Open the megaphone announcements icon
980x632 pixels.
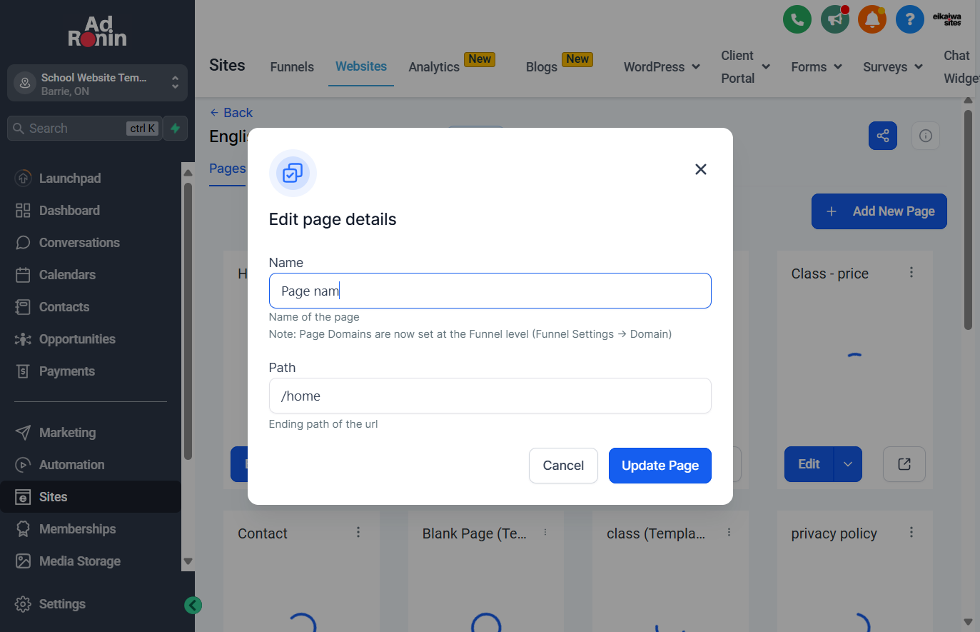tap(834, 19)
